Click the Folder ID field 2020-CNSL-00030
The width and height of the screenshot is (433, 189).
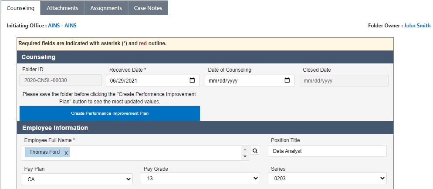click(61, 80)
